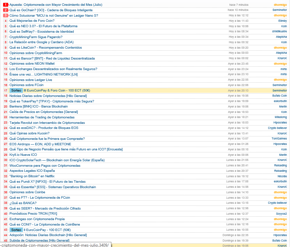View Soyyos2's profile link
291x247 pixels.
point(281,214)
